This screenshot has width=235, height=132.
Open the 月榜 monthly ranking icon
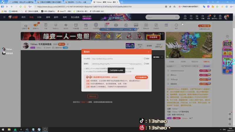[x=46, y=26]
